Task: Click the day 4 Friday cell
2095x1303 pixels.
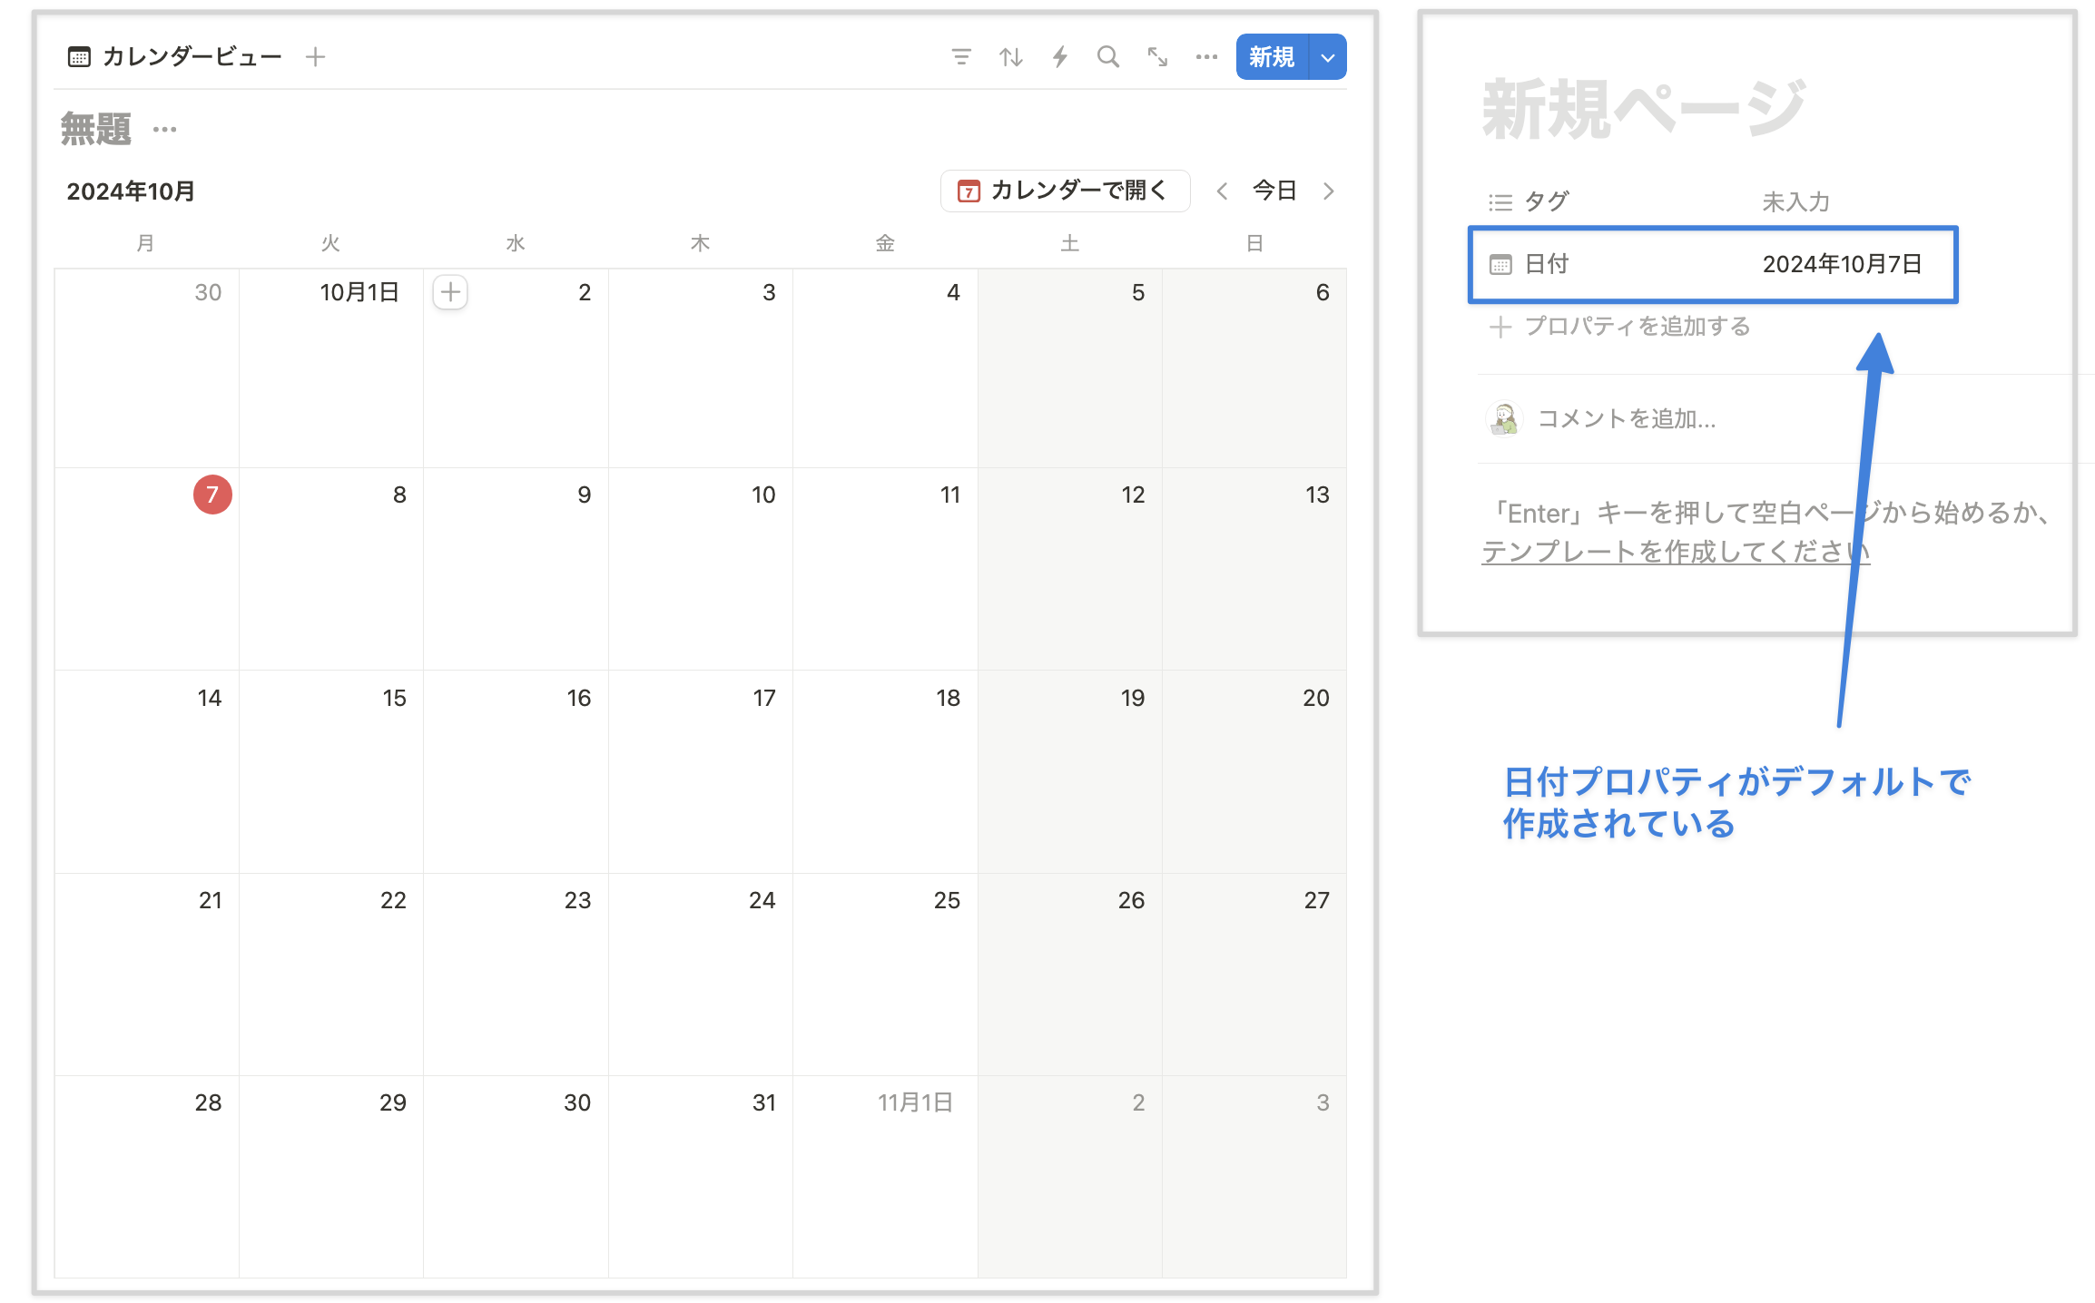Action: click(885, 368)
